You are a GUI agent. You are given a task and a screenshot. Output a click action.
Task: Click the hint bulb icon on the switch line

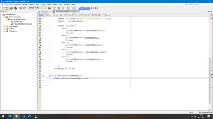click(x=40, y=26)
